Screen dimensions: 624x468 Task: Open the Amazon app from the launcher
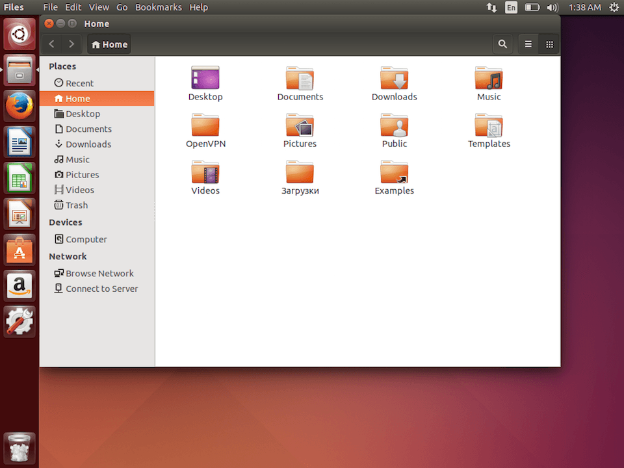19,286
